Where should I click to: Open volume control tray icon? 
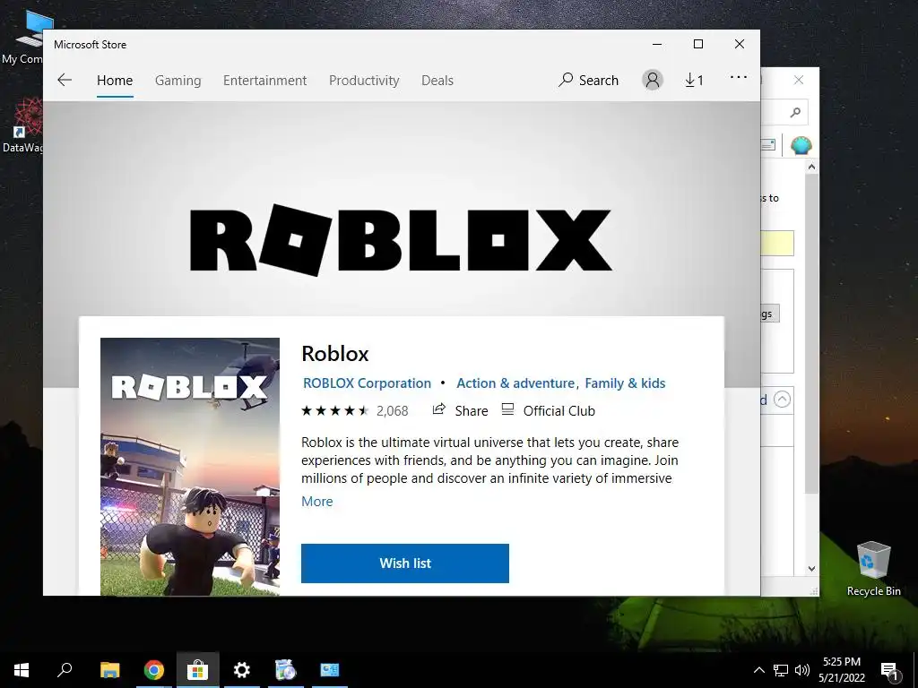coord(802,670)
